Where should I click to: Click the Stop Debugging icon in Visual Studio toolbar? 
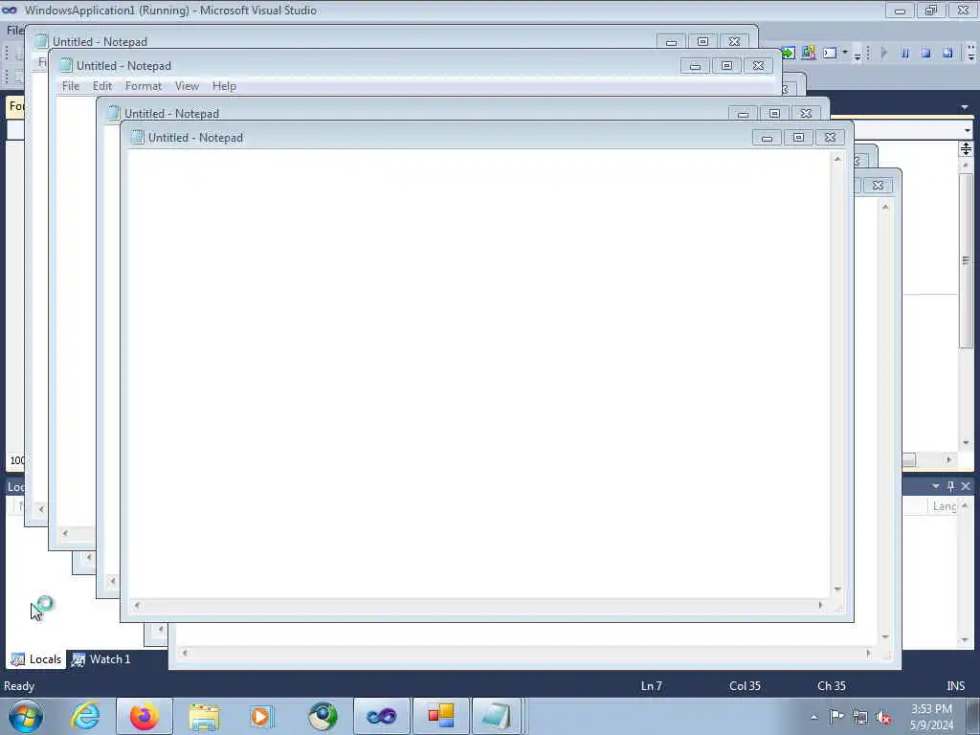(926, 54)
